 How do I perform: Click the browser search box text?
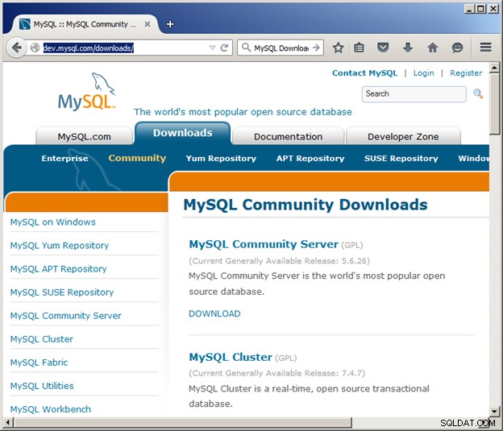pos(281,48)
